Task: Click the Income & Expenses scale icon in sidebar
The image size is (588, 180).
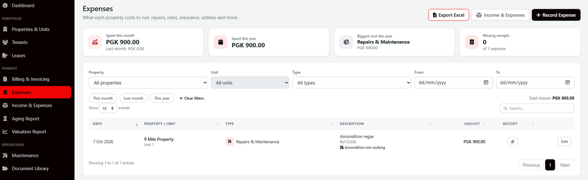Action: [5, 105]
